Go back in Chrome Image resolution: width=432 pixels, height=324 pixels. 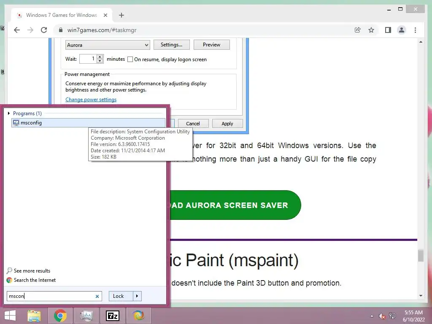pos(17,30)
